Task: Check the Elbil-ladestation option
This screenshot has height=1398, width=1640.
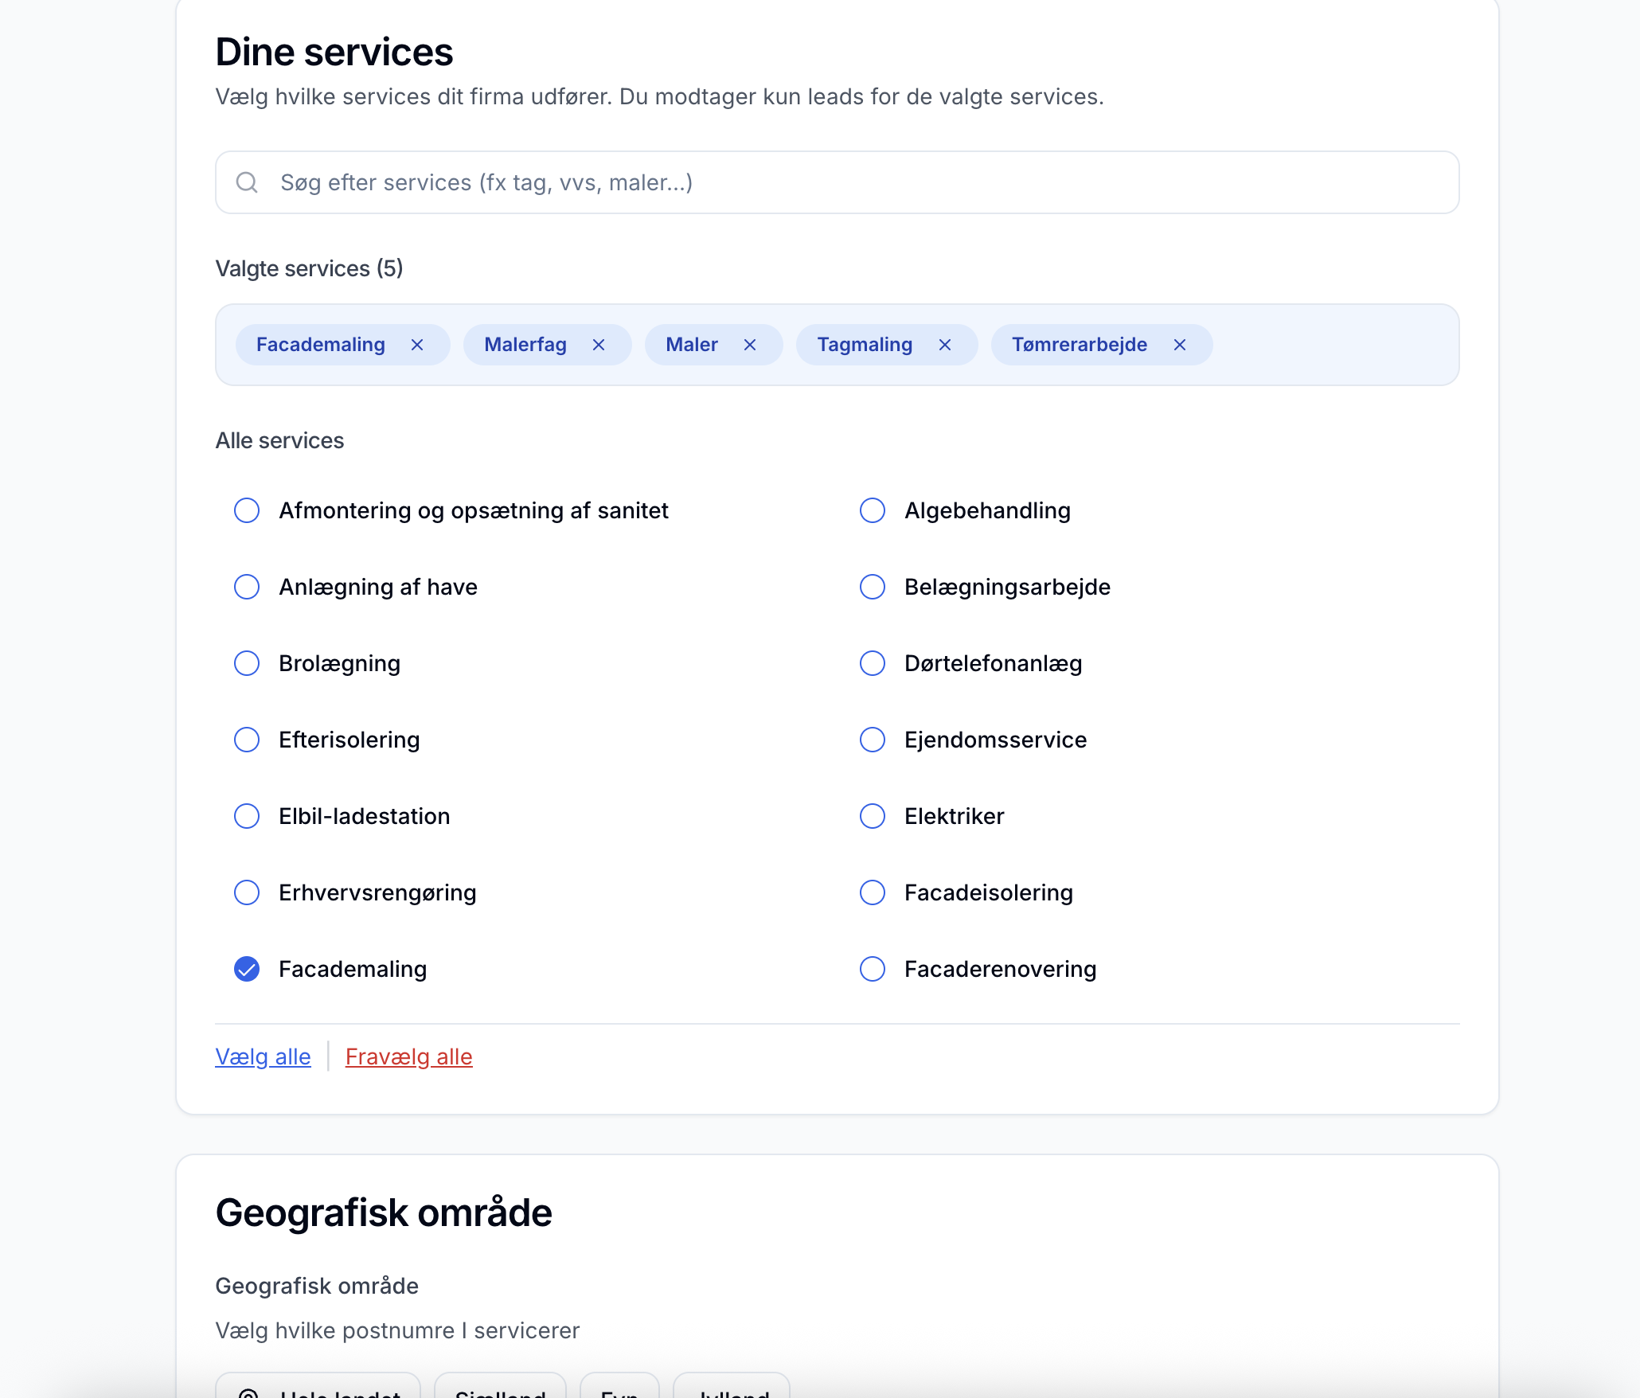Action: 247,816
